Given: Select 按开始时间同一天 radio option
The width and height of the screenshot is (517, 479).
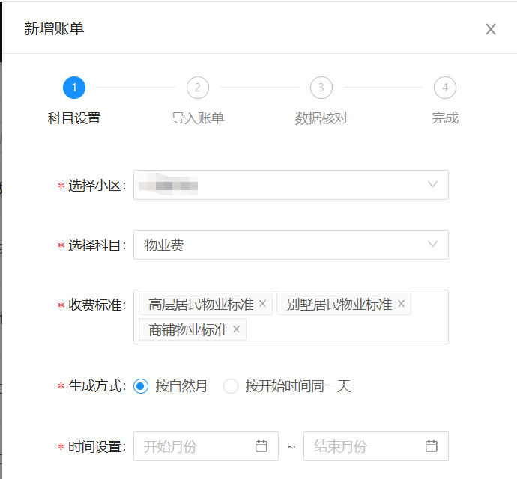Looking at the screenshot, I should click(x=231, y=386).
